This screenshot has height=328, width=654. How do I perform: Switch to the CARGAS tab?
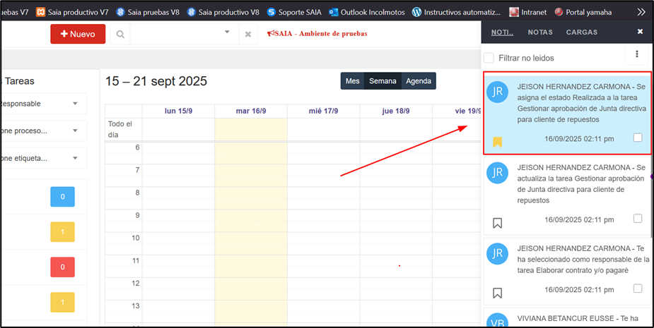point(582,32)
